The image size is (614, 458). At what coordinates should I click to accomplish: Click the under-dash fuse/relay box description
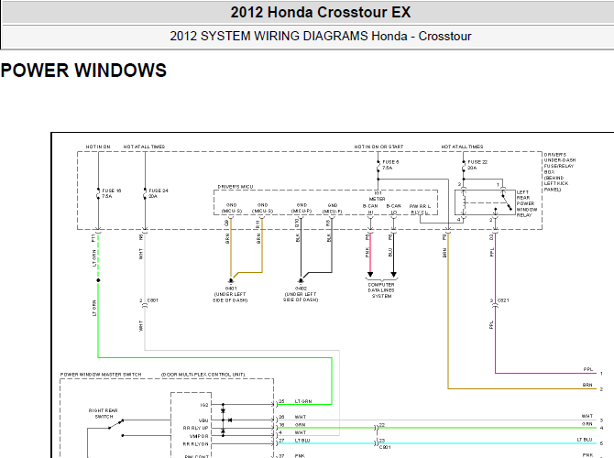point(560,172)
